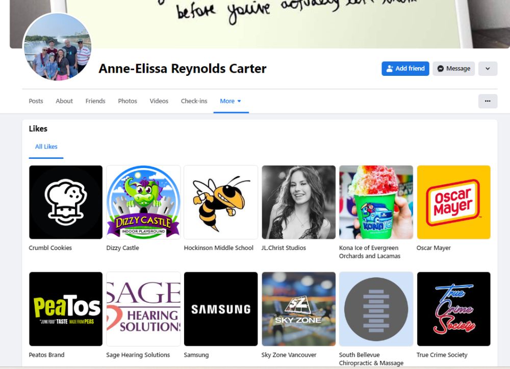
Task: Visit the Hockinson Middle School link
Action: (219, 248)
